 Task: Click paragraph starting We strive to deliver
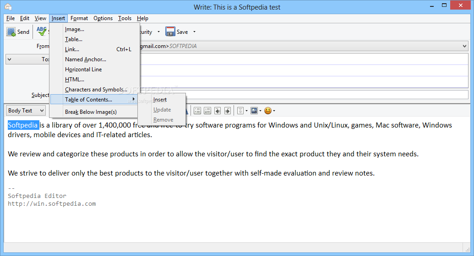pyautogui.click(x=191, y=173)
